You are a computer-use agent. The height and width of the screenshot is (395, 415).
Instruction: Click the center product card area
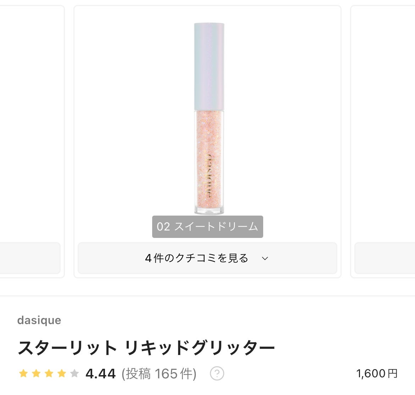(207, 142)
